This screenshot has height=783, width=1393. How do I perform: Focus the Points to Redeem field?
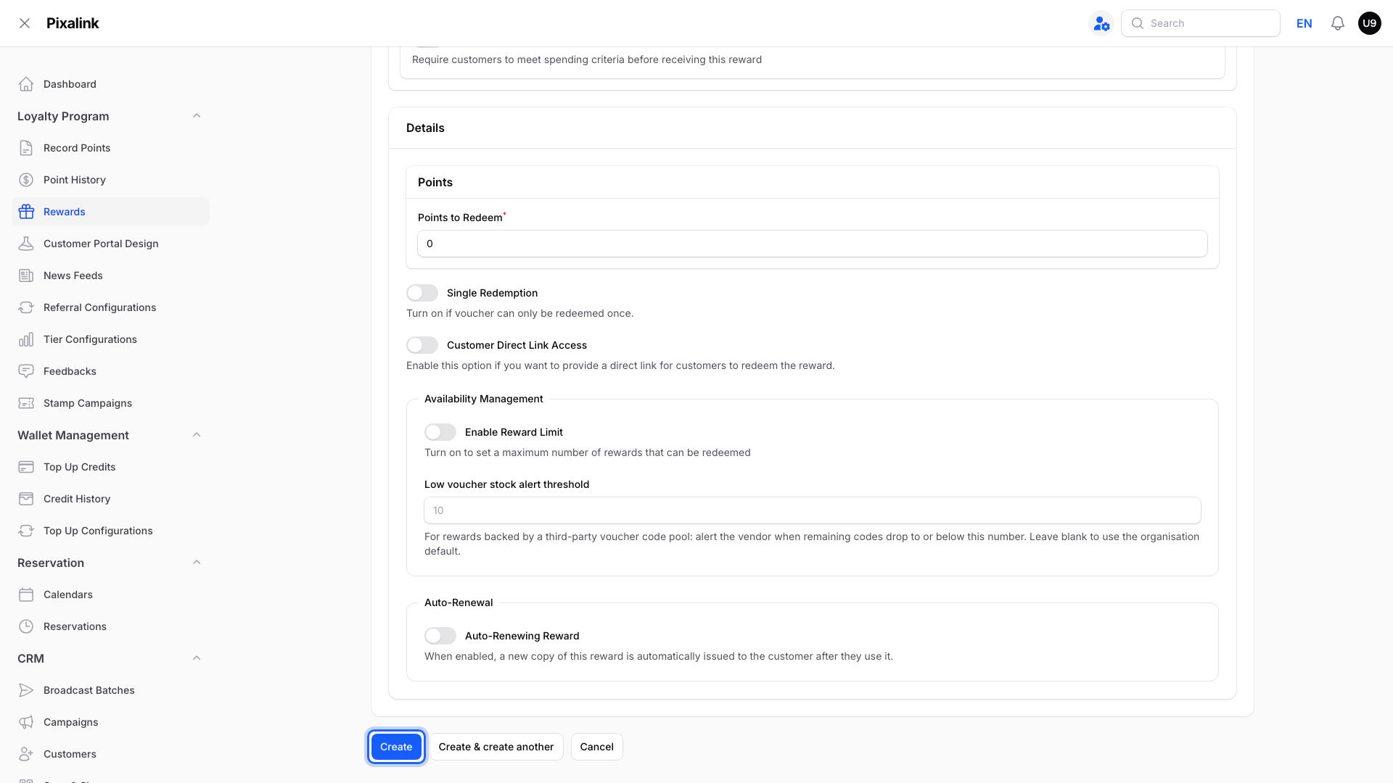coord(813,244)
